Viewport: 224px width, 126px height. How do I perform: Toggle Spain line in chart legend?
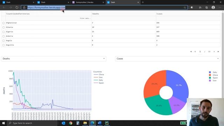99,83
